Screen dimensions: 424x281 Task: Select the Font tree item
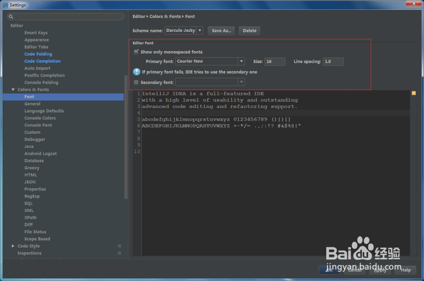tap(63, 96)
